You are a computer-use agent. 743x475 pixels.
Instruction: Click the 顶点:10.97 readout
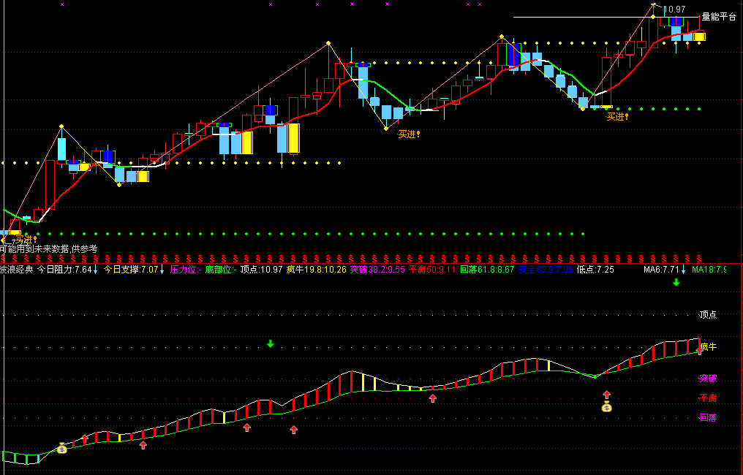tap(261, 270)
